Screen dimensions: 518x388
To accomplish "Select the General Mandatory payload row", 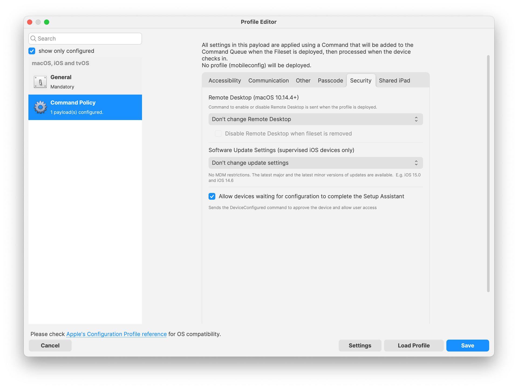I will [85, 82].
